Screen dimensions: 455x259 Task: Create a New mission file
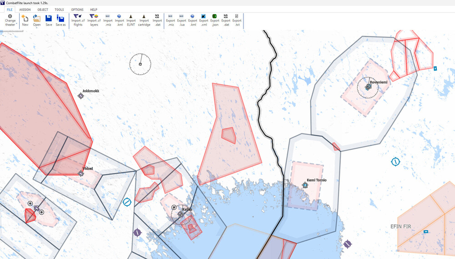coord(25,20)
